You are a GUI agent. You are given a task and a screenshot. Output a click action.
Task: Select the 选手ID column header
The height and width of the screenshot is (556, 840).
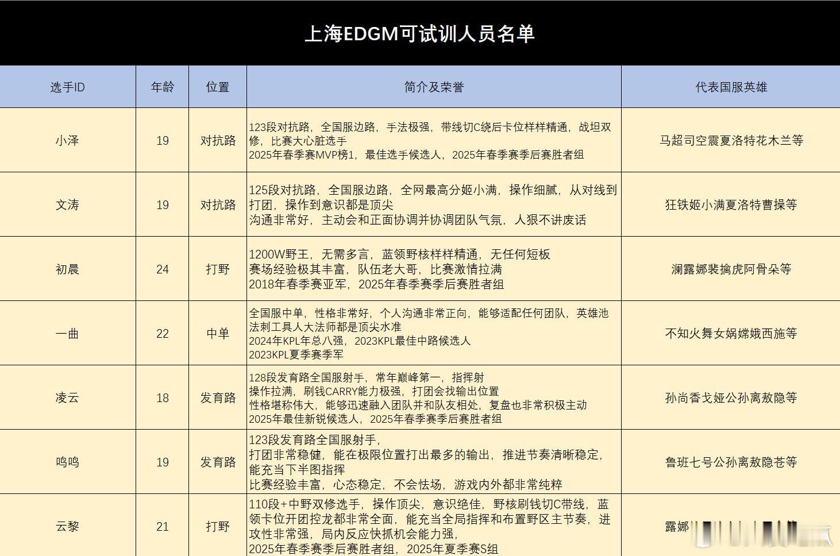pyautogui.click(x=67, y=87)
